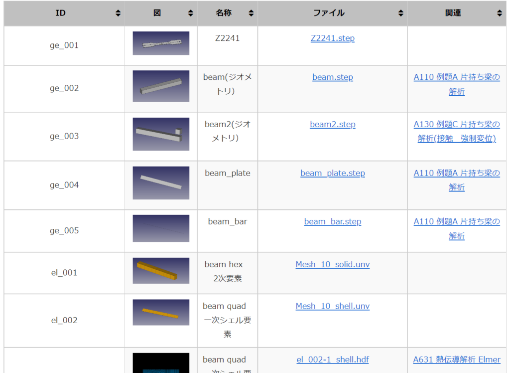Click the beam_bar thumbnail picture
510x373 pixels.
(x=161, y=228)
